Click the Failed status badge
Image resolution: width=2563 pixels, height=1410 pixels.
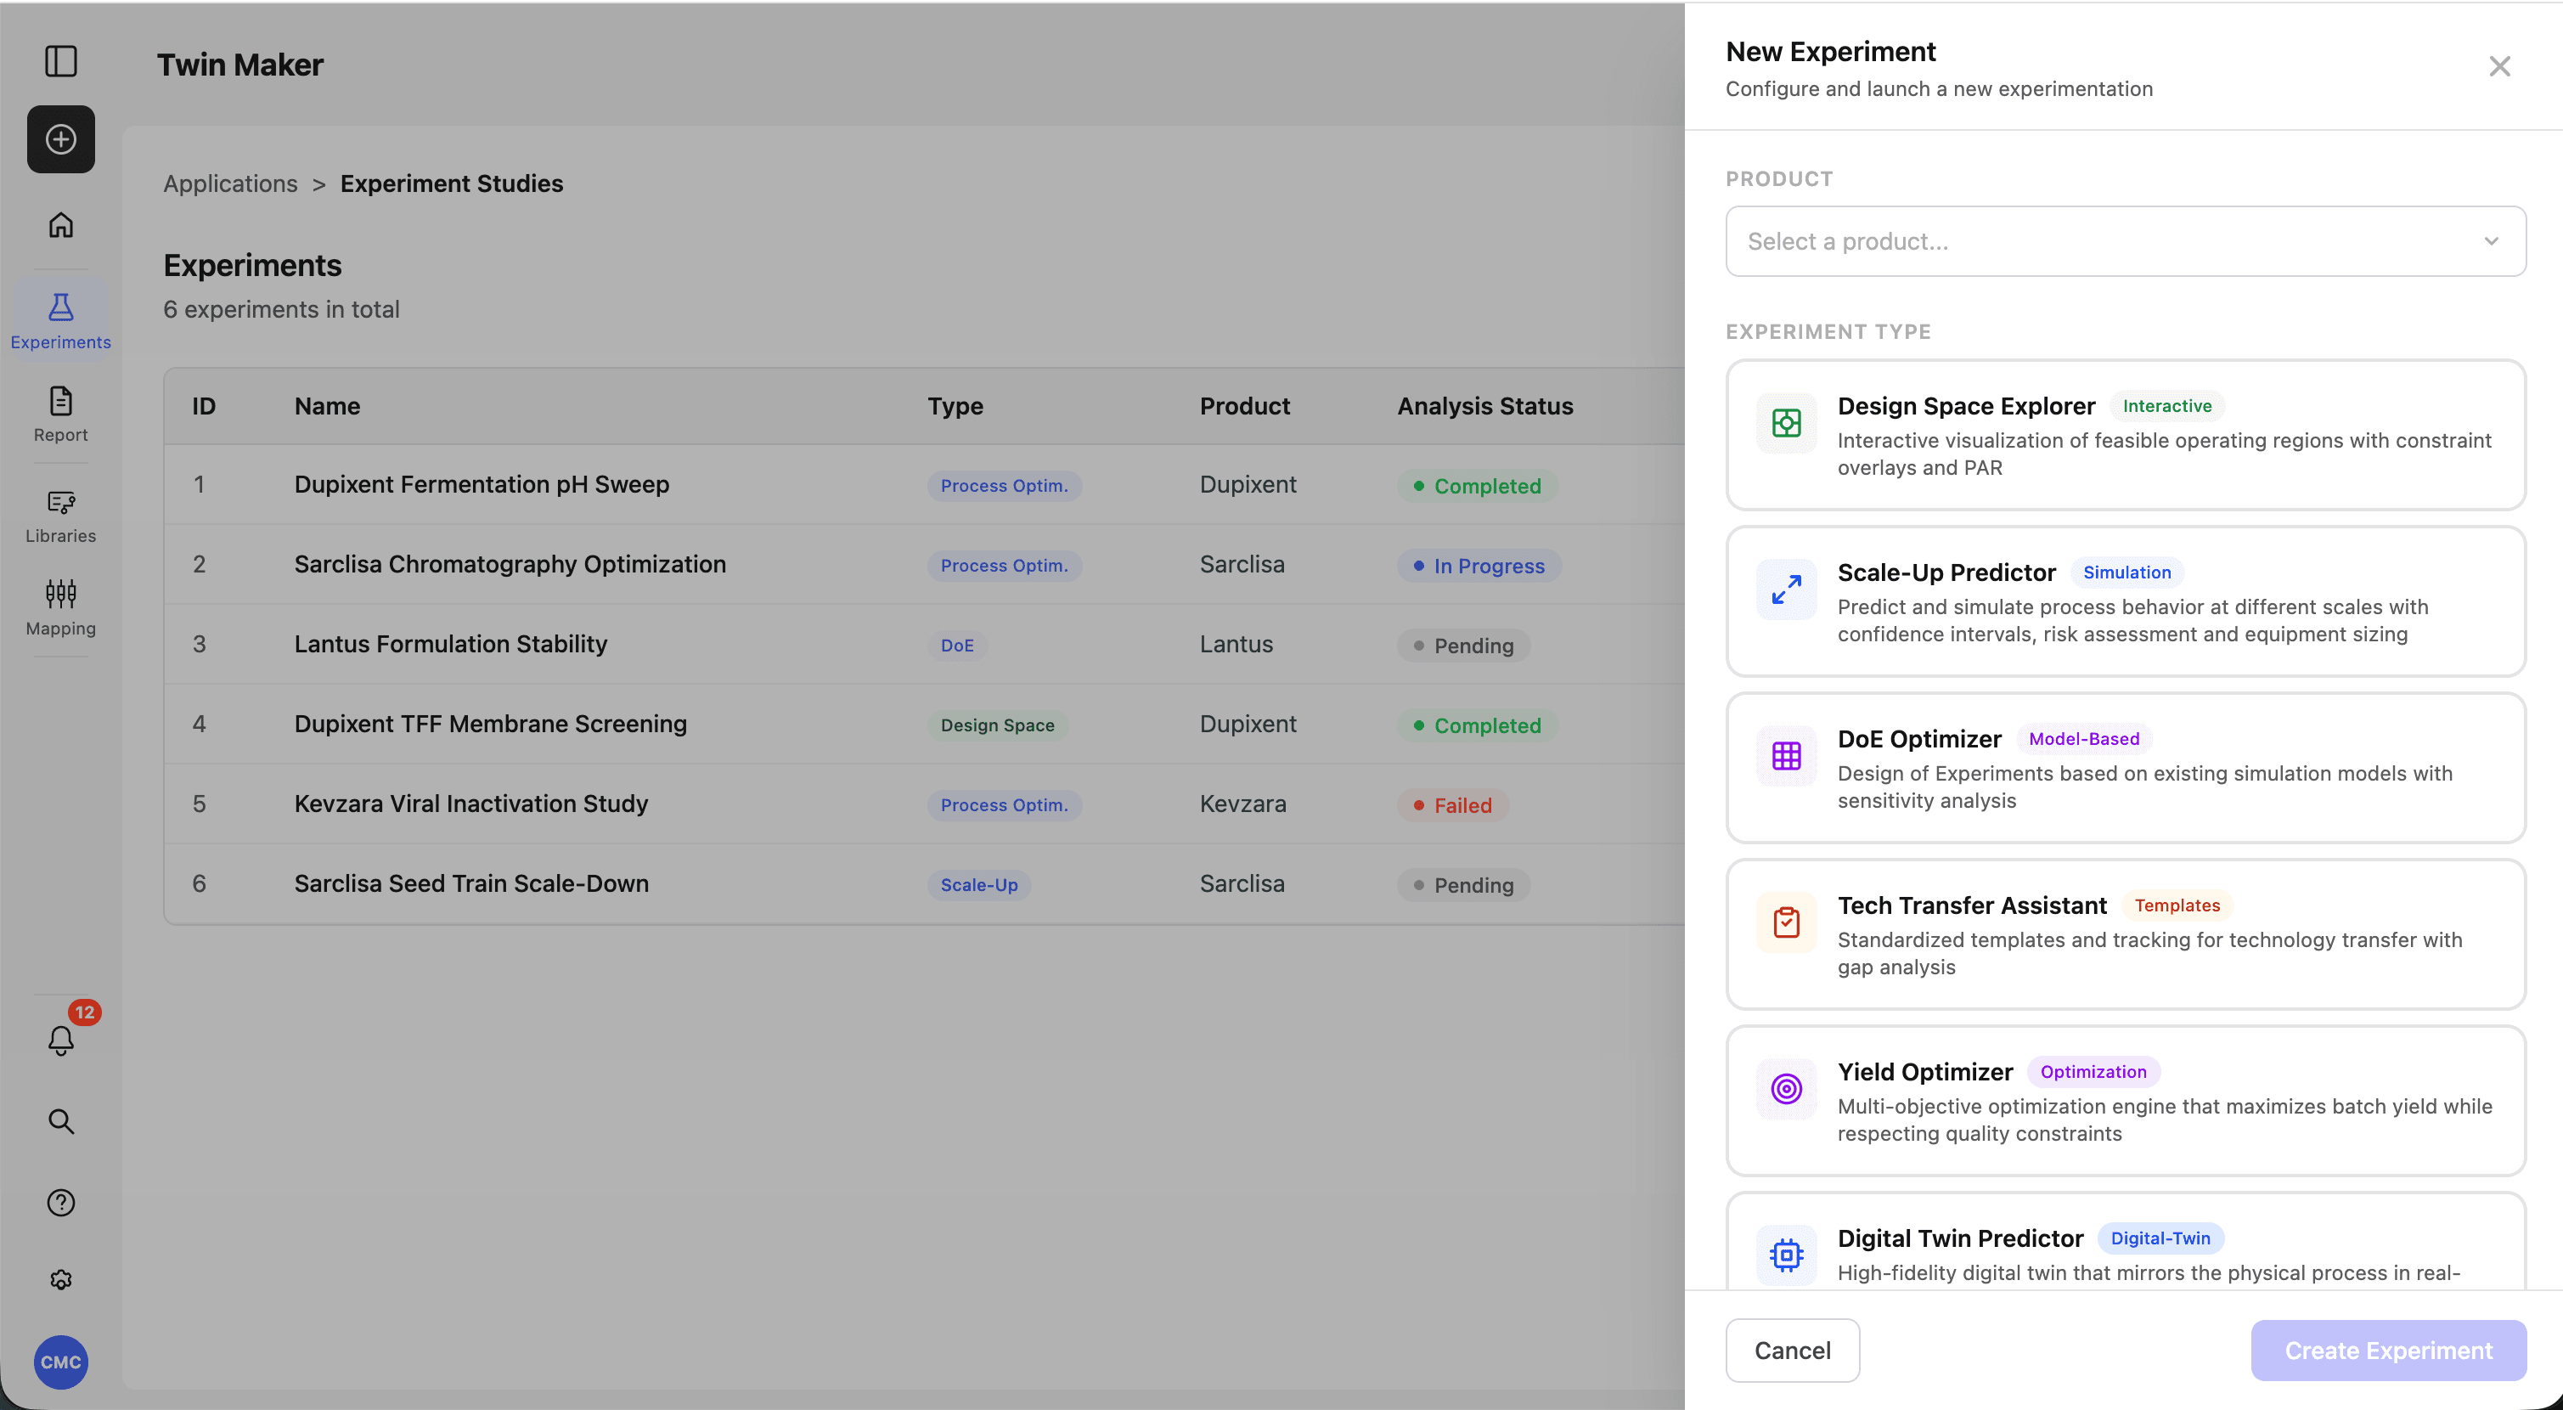[1453, 805]
